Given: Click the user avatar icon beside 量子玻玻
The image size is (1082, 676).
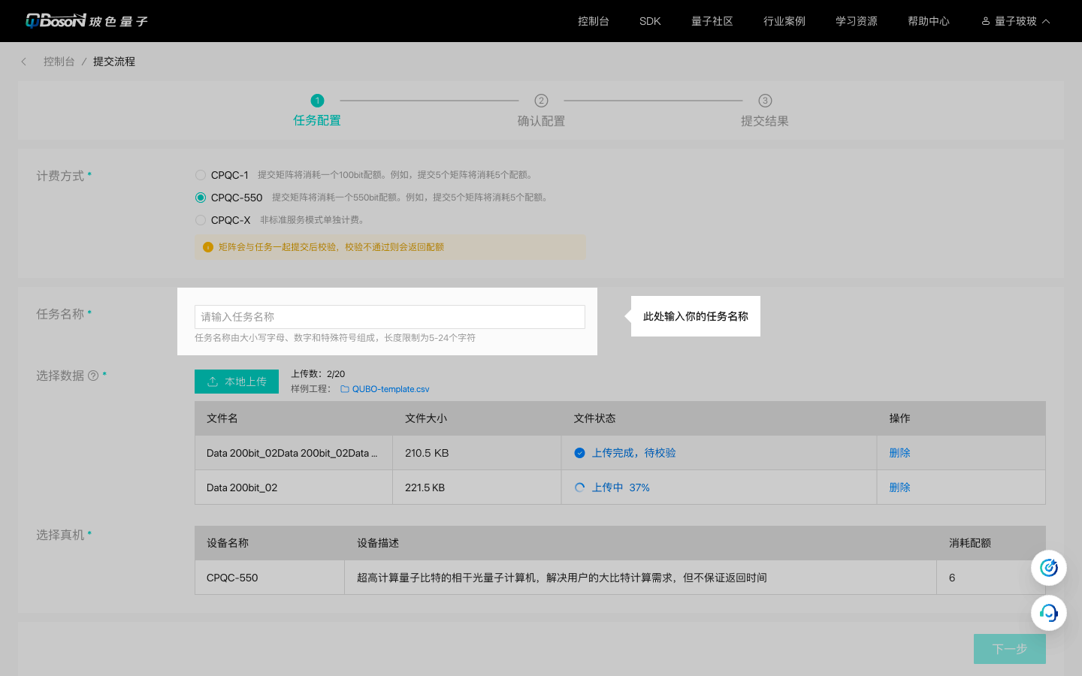Looking at the screenshot, I should [986, 21].
